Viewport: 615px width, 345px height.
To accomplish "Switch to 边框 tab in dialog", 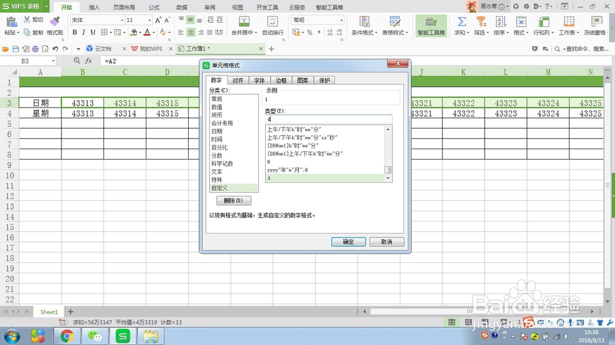I will pos(281,80).
